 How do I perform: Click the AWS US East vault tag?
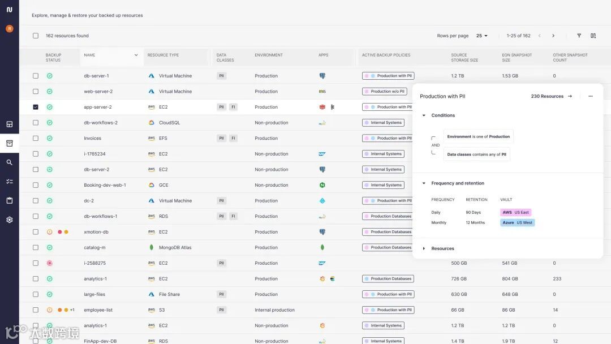515,212
